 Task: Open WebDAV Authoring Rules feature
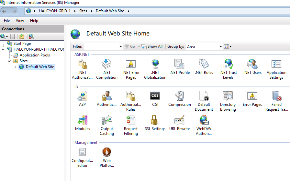pyautogui.click(x=204, y=125)
